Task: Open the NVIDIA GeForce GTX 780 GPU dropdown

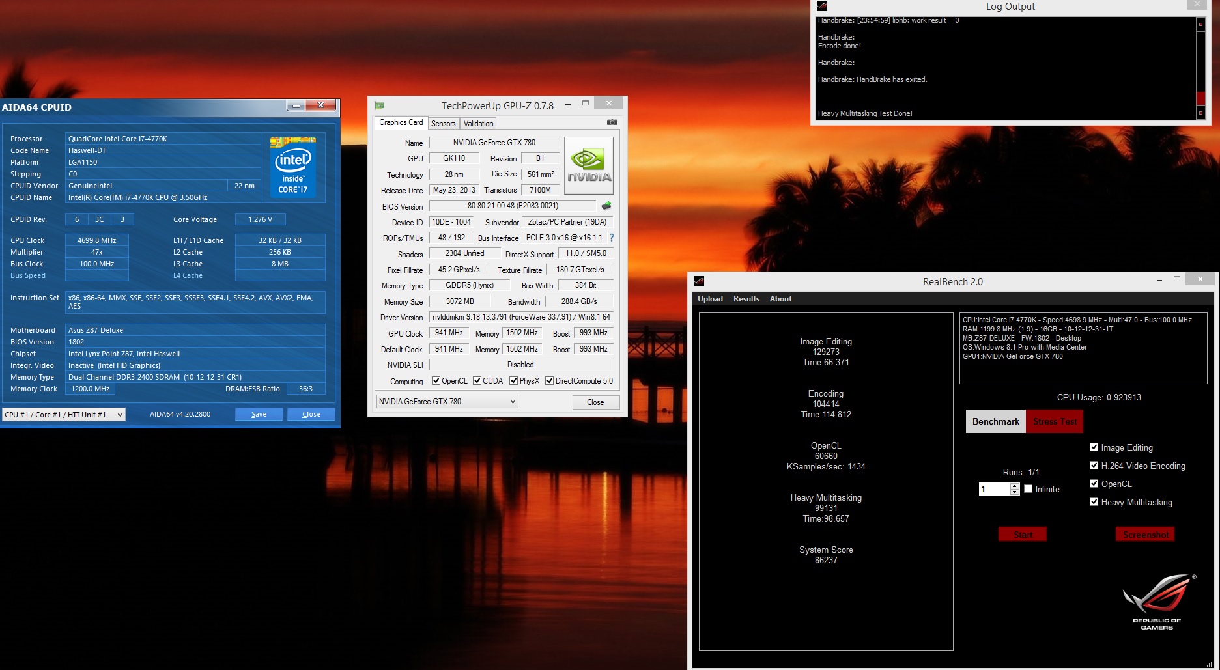Action: click(x=447, y=402)
